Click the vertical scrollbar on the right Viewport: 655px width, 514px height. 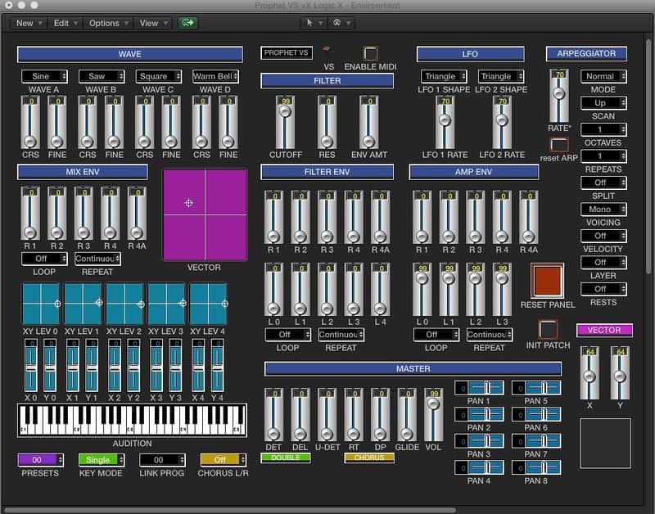(x=648, y=156)
